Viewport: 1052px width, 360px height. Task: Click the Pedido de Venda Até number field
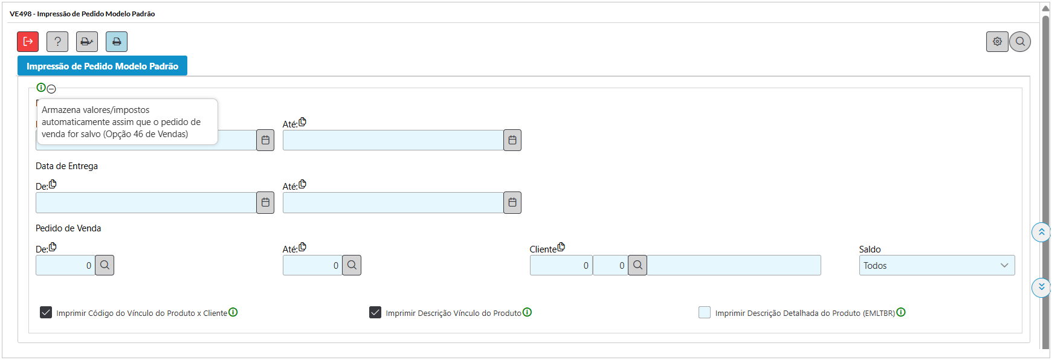[x=312, y=265]
